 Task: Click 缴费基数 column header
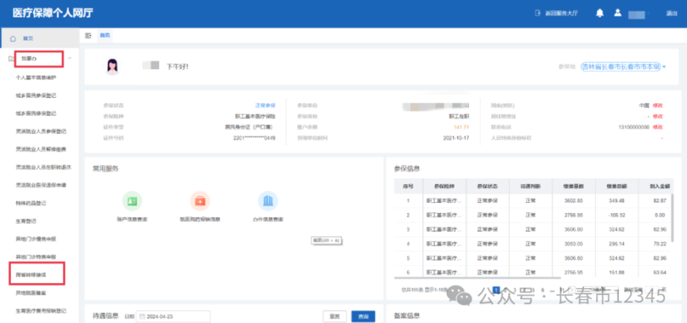pos(573,186)
